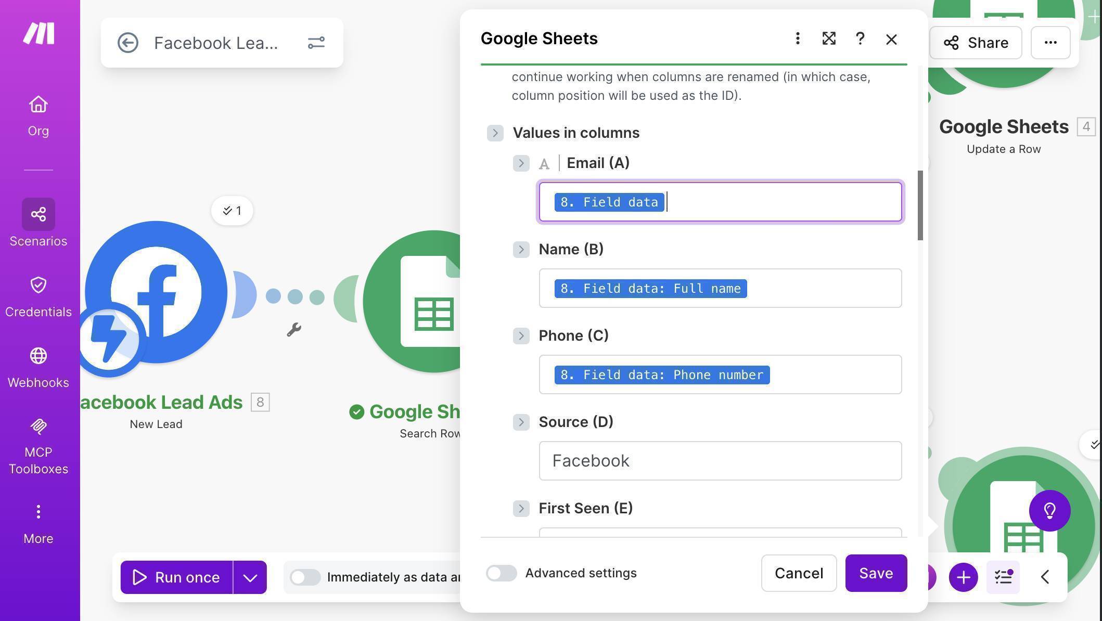This screenshot has height=621, width=1102.
Task: Open MCP Toolboxes in the sidebar
Action: point(38,426)
